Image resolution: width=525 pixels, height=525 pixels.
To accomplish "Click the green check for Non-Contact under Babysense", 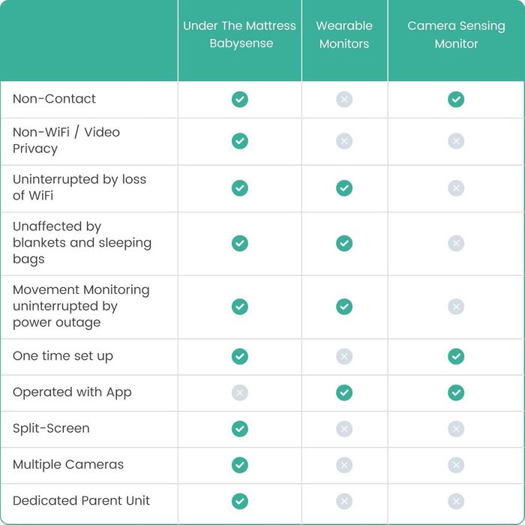I will pyautogui.click(x=239, y=99).
